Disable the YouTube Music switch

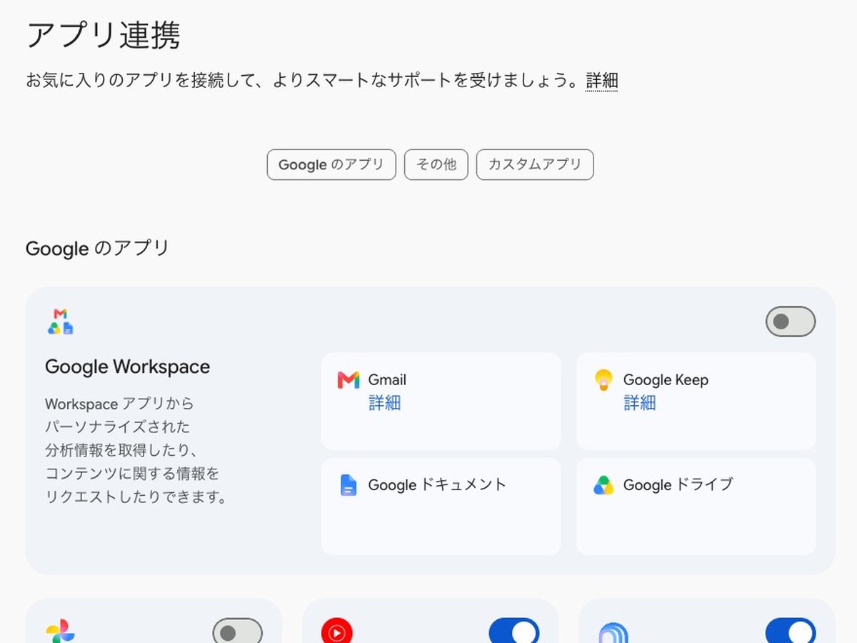513,631
